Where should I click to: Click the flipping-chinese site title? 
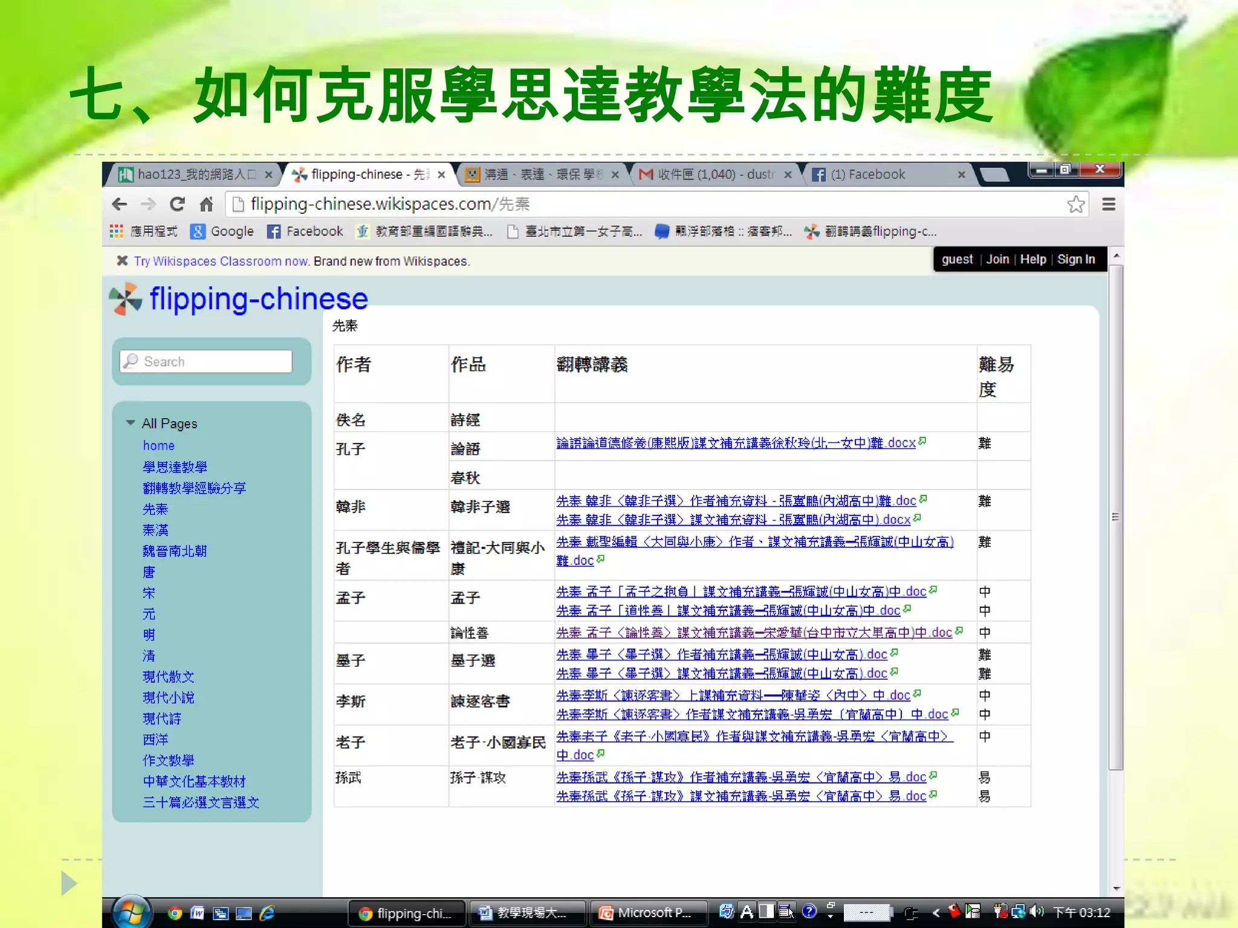[259, 299]
